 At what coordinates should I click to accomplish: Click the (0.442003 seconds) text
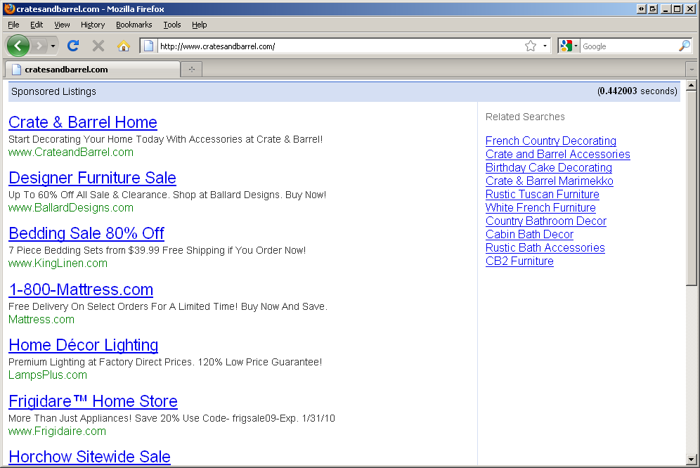point(637,91)
